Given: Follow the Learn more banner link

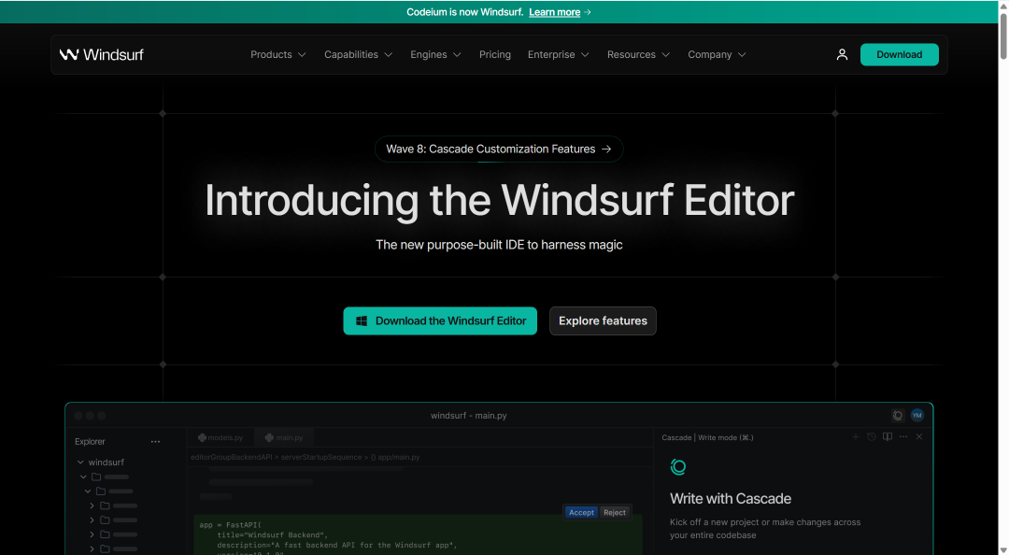Looking at the screenshot, I should [x=554, y=12].
